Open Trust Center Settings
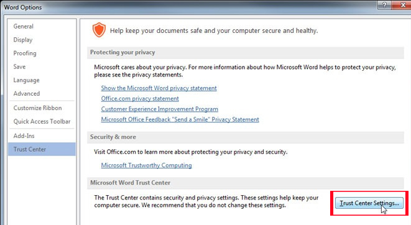 point(369,203)
